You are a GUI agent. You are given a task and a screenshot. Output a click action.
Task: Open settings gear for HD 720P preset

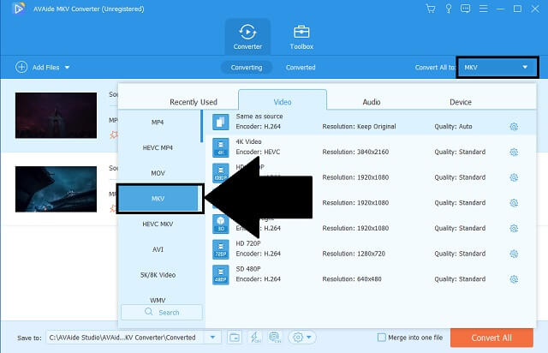pyautogui.click(x=514, y=252)
